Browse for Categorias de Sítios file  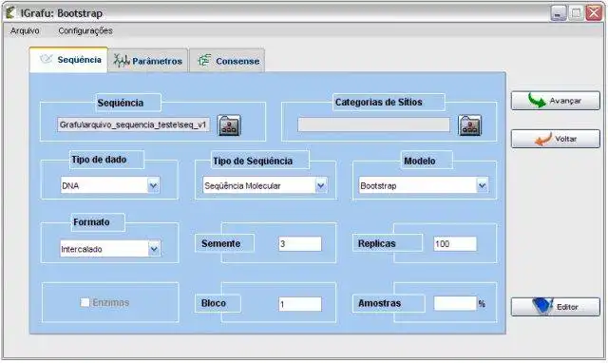tap(470, 125)
